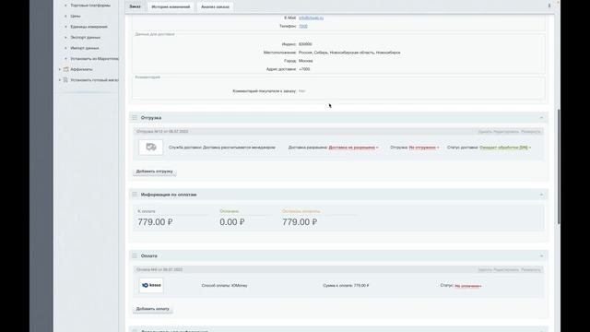The height and width of the screenshot is (332, 590).
Task: Open the Не оплачено status dropdown
Action: pos(468,286)
